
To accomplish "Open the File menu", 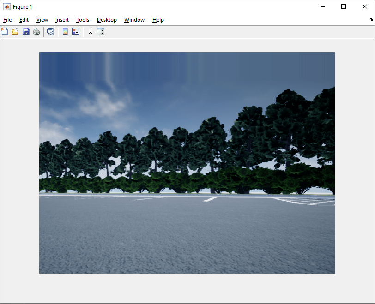I will click(x=7, y=20).
